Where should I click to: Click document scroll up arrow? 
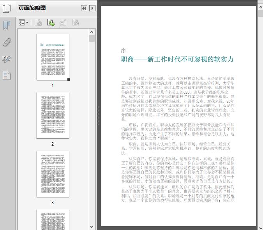click(x=261, y=7)
